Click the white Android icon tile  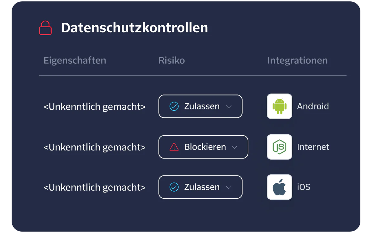tap(279, 106)
